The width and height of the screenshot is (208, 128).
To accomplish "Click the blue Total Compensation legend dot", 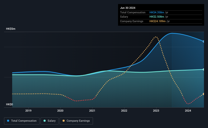I will [8, 121].
